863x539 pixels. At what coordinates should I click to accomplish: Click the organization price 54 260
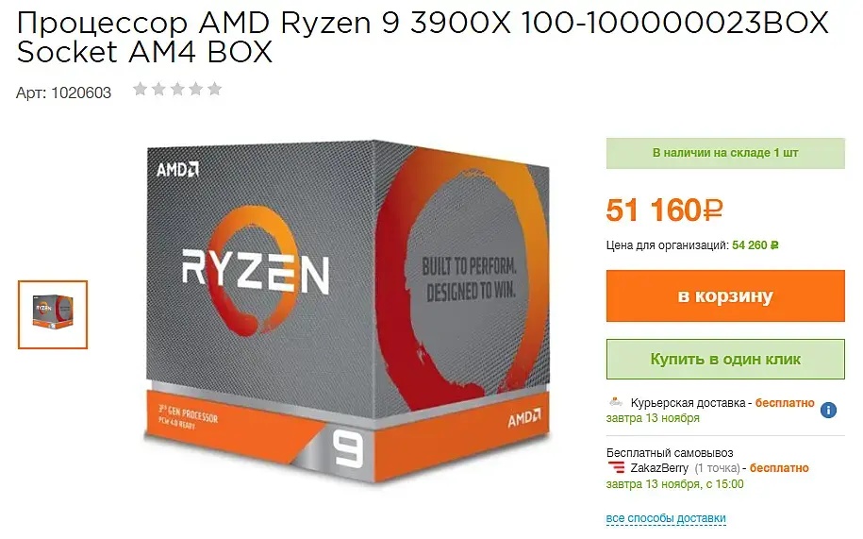(x=755, y=245)
